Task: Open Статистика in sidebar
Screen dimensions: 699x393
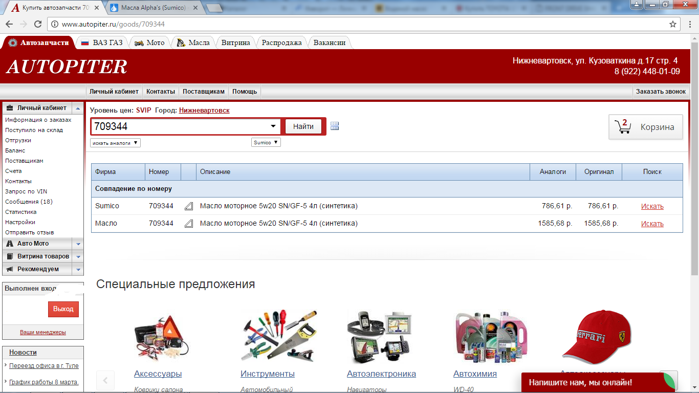Action: point(21,212)
